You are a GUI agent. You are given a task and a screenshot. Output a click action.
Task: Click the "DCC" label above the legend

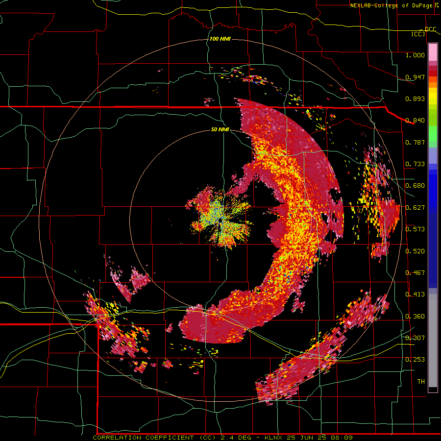431,29
